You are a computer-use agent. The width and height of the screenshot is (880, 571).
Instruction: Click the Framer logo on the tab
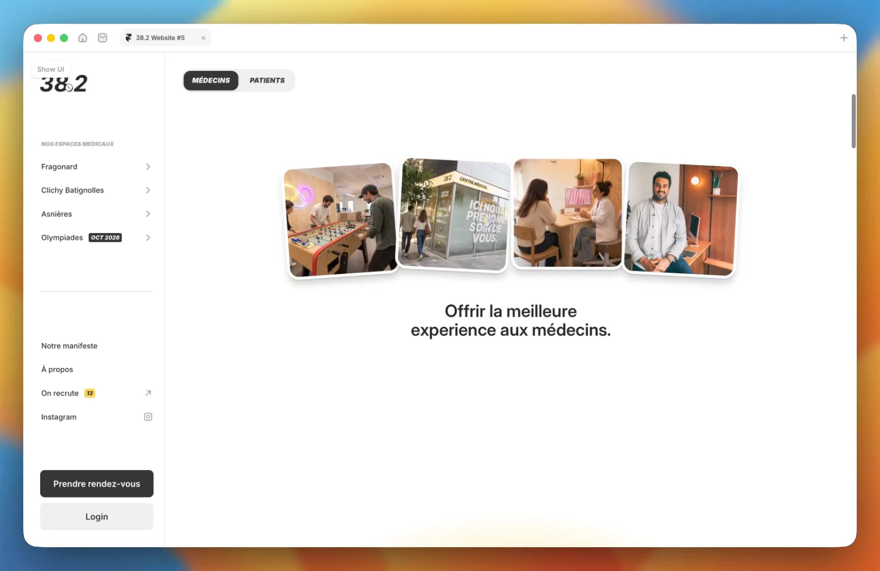coord(129,38)
